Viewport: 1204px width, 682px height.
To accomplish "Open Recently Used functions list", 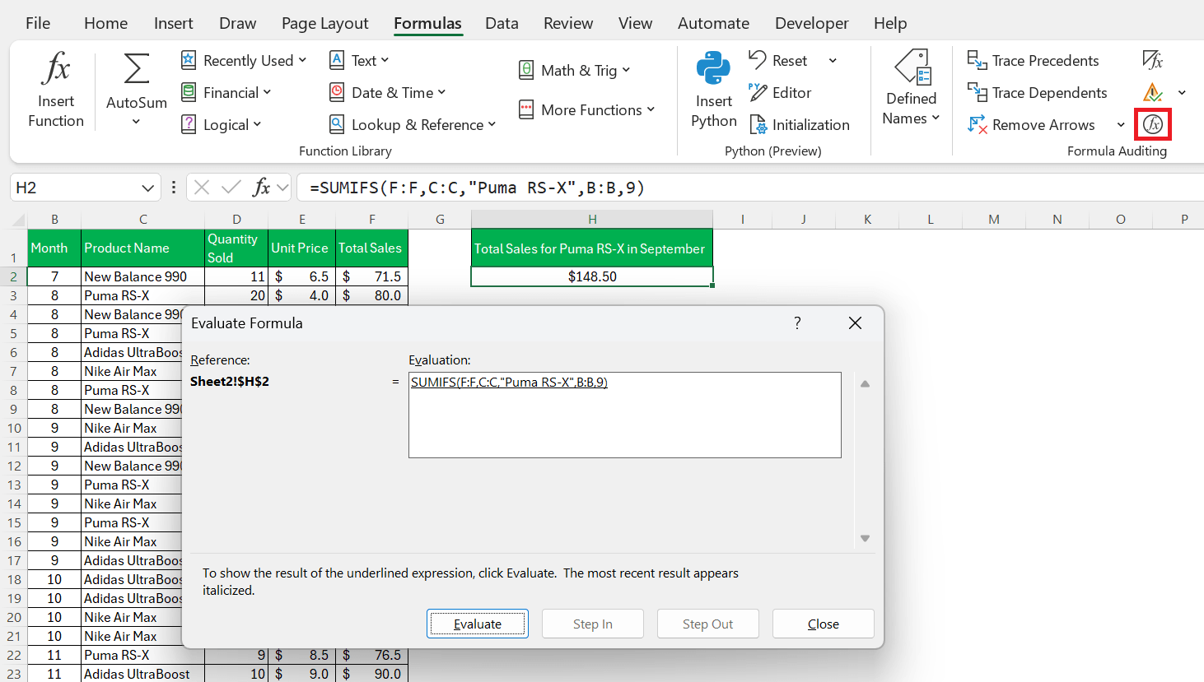I will pyautogui.click(x=244, y=60).
